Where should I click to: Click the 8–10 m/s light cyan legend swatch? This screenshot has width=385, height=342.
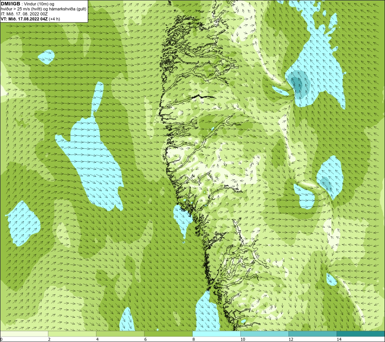click(216, 334)
